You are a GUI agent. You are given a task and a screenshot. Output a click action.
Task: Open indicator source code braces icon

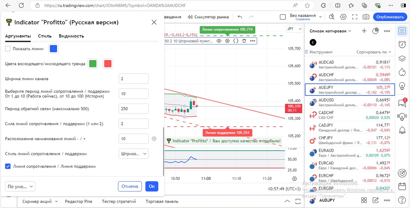tap(236, 41)
